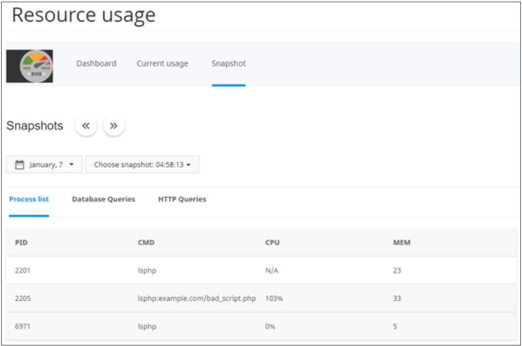522x346 pixels.
Task: Click the next snapshot arrow button
Action: (x=113, y=125)
